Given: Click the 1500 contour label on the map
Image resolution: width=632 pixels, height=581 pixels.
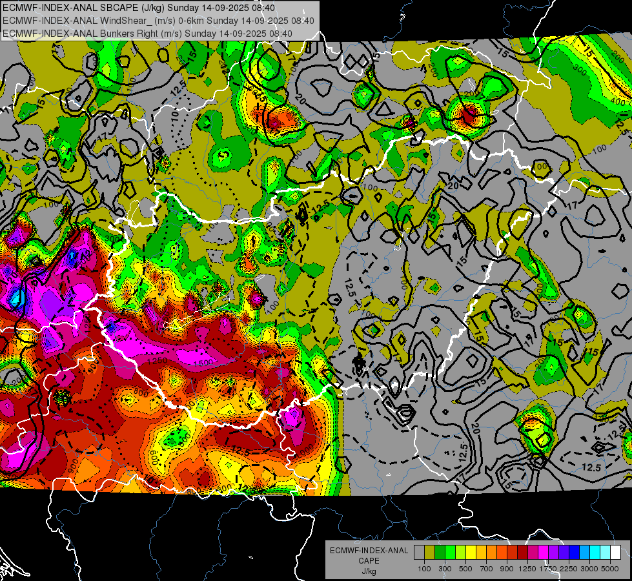Looking at the screenshot, I should point(203,363).
